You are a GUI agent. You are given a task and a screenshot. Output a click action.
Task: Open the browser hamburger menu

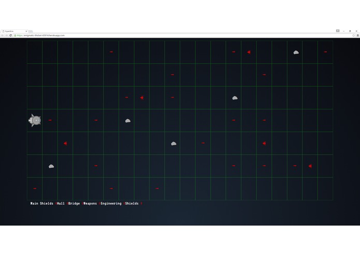[x=358, y=36]
